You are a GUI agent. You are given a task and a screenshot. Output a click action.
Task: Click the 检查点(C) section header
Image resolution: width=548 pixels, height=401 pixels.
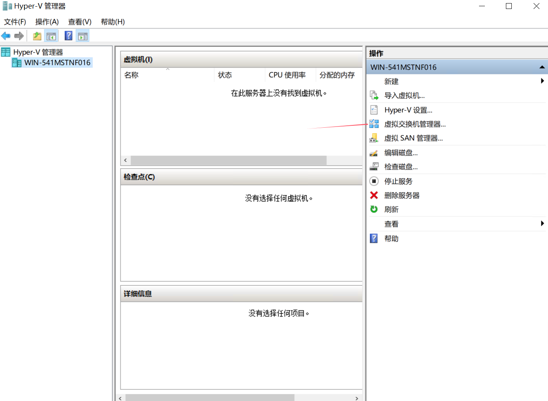pos(241,177)
